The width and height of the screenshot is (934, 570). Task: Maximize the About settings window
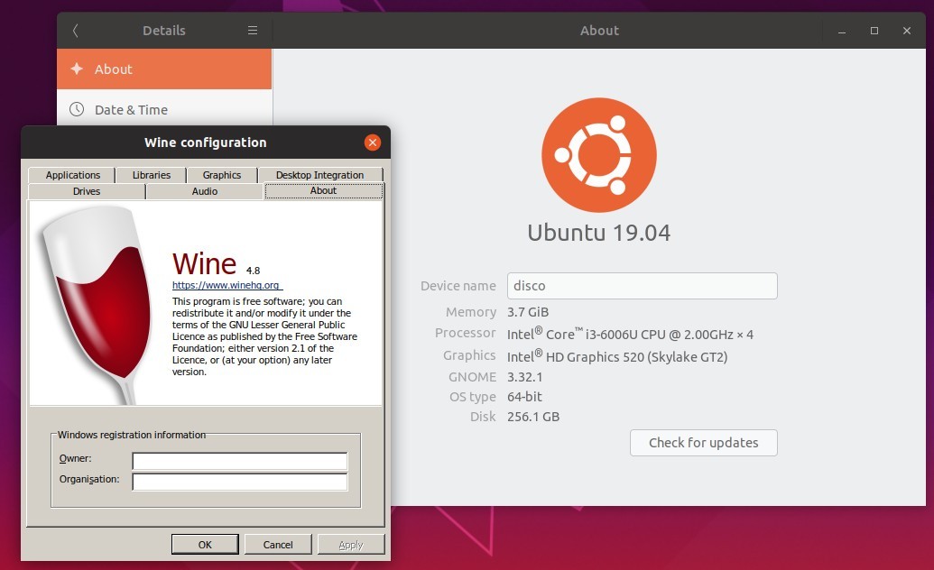[874, 31]
